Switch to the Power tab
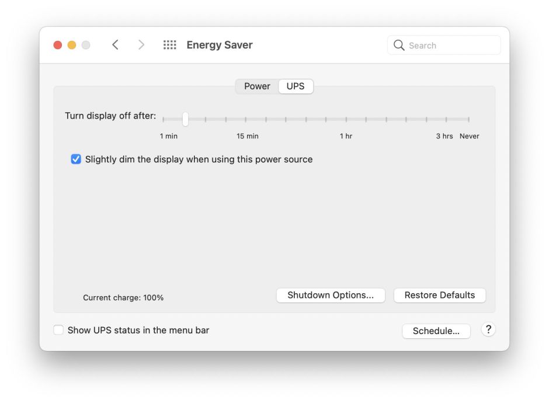The image size is (549, 403). click(x=257, y=86)
